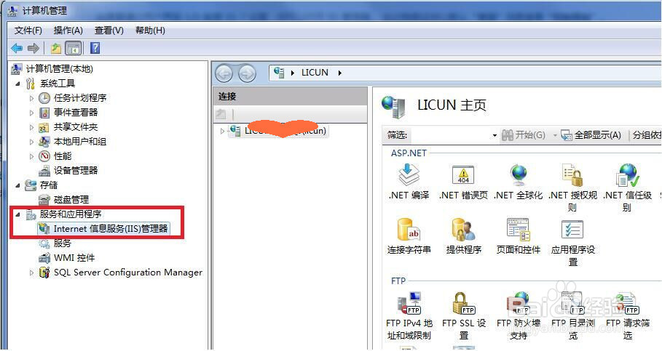662x351 pixels.
Task: Open the 操作(A) menu
Action: (x=68, y=31)
